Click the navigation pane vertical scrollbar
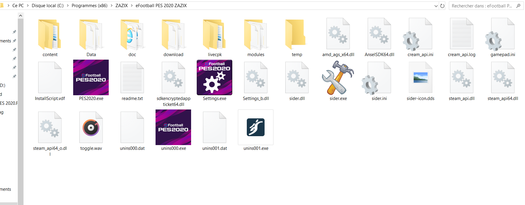525x205 pixels. click(20, 110)
